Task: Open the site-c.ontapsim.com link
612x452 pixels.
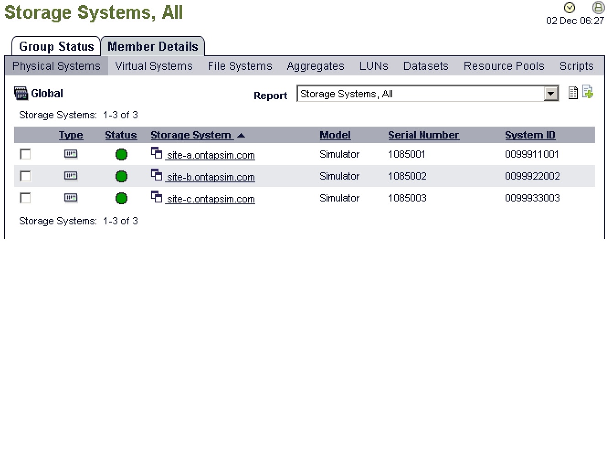Action: tap(211, 199)
